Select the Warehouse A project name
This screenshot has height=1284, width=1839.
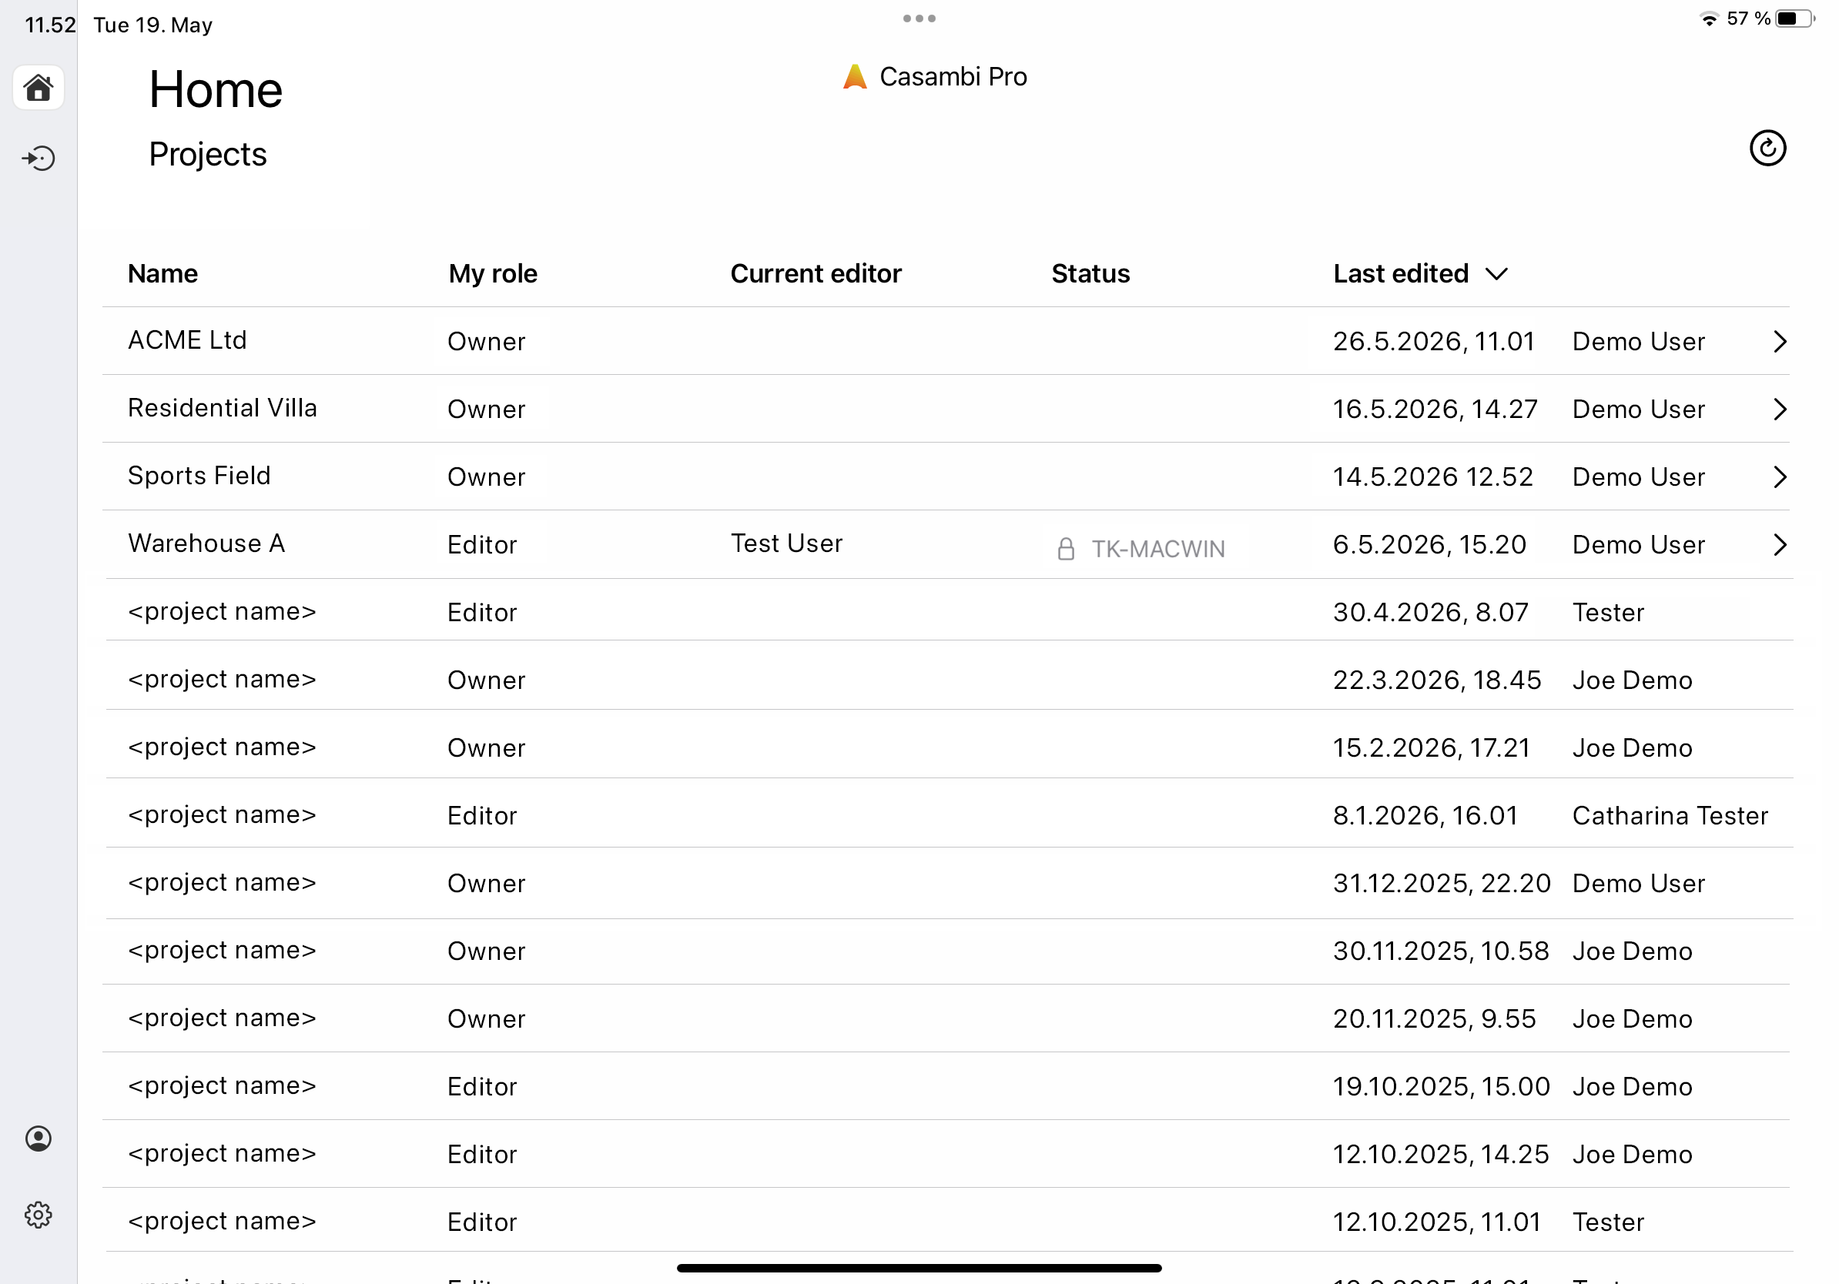(x=206, y=543)
